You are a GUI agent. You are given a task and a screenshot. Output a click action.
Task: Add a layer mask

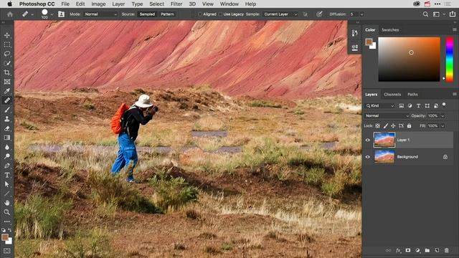tap(408, 250)
